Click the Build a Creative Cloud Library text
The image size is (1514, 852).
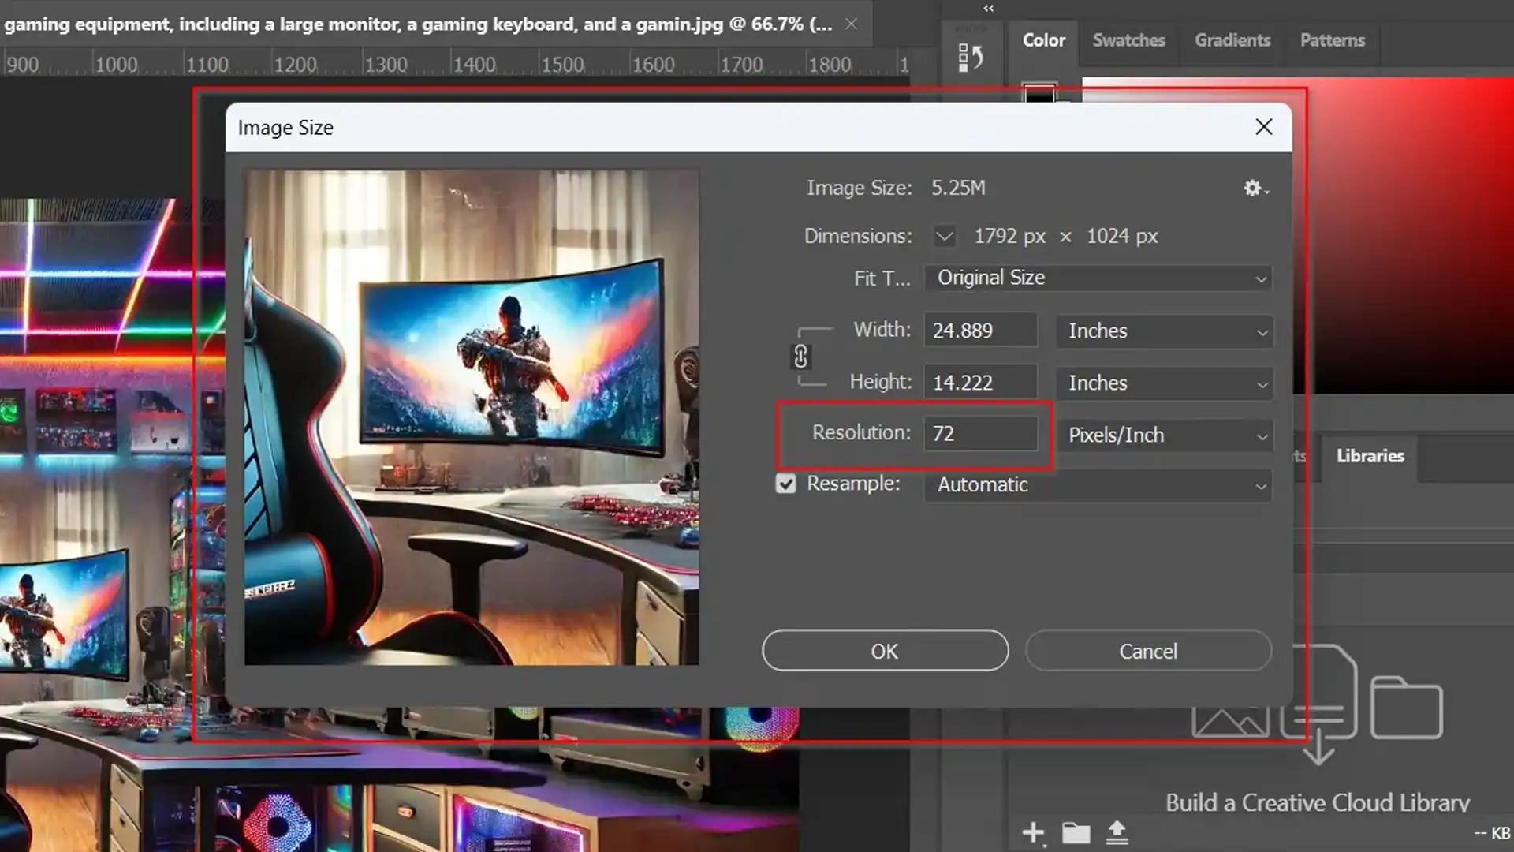point(1318,802)
